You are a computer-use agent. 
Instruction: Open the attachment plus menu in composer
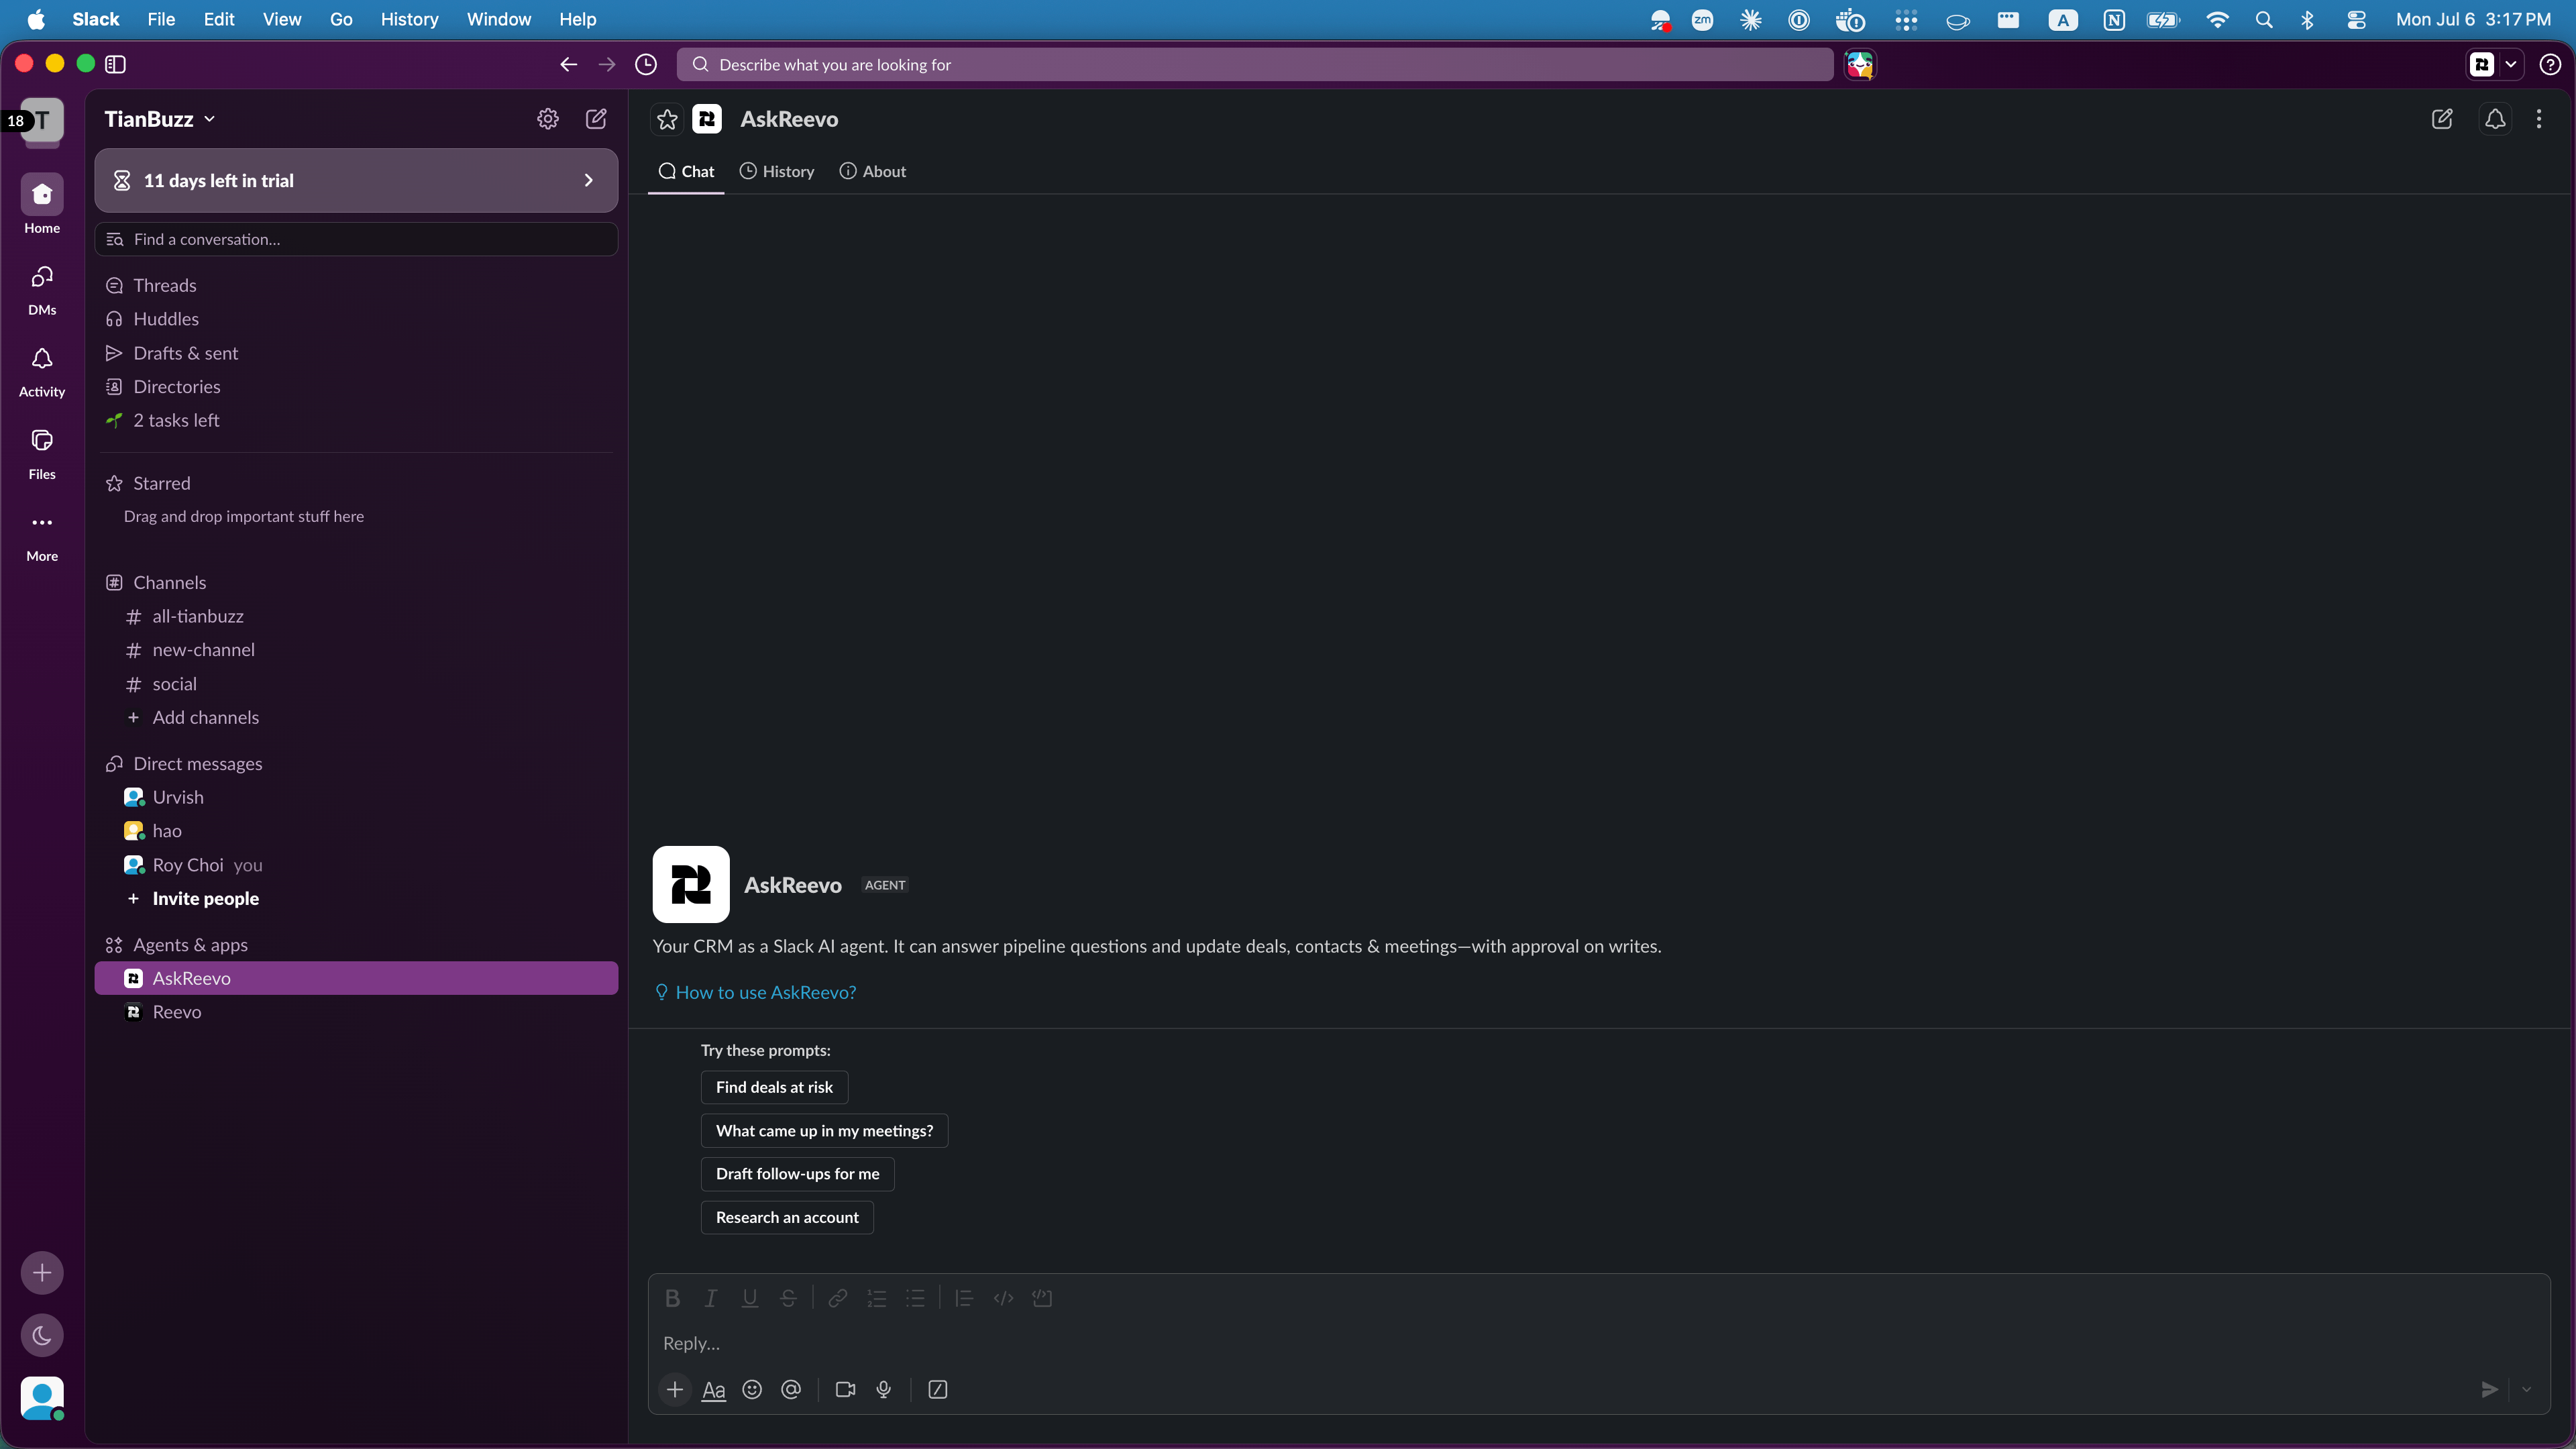point(675,1389)
